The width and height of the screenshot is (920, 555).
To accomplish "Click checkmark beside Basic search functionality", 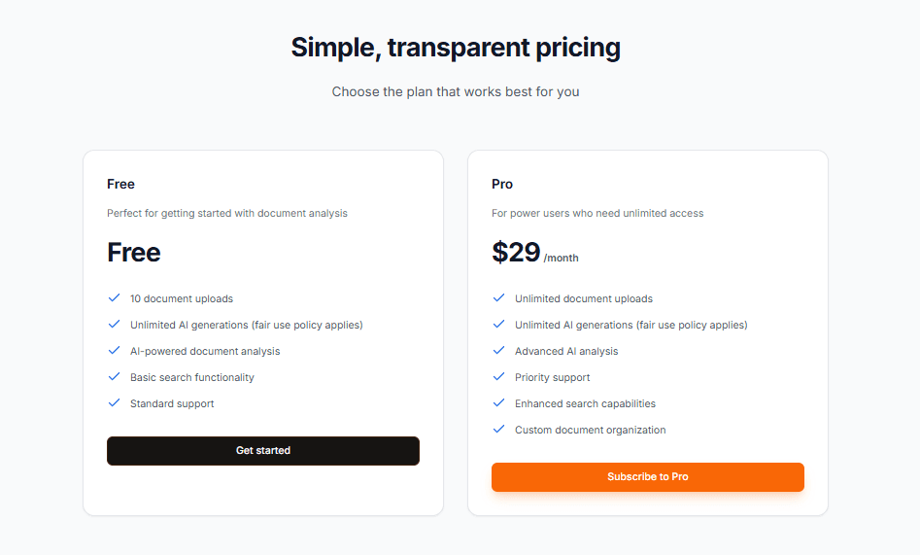I will [x=114, y=377].
